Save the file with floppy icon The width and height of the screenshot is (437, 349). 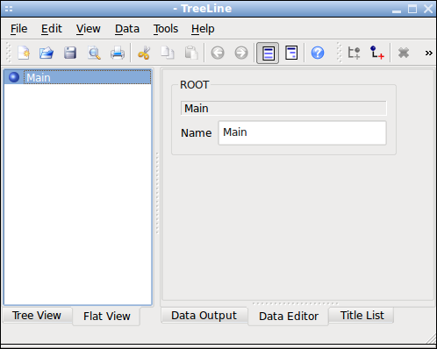(70, 53)
